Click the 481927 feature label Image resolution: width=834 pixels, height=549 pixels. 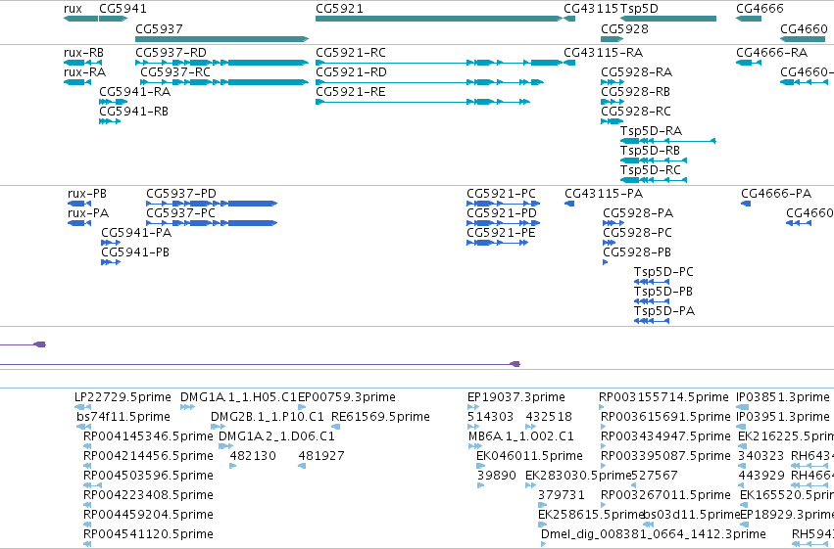pyautogui.click(x=321, y=456)
